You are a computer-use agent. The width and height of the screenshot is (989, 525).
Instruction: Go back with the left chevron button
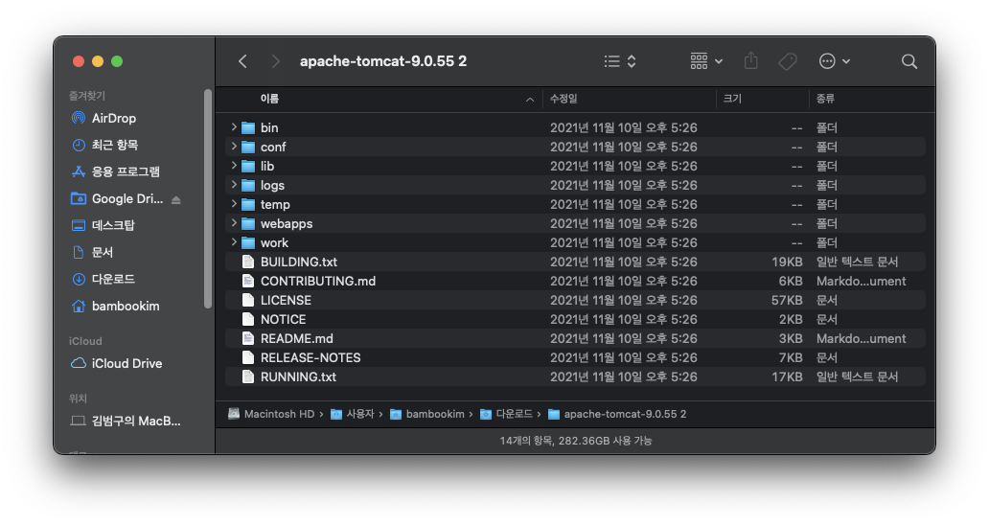coord(242,61)
